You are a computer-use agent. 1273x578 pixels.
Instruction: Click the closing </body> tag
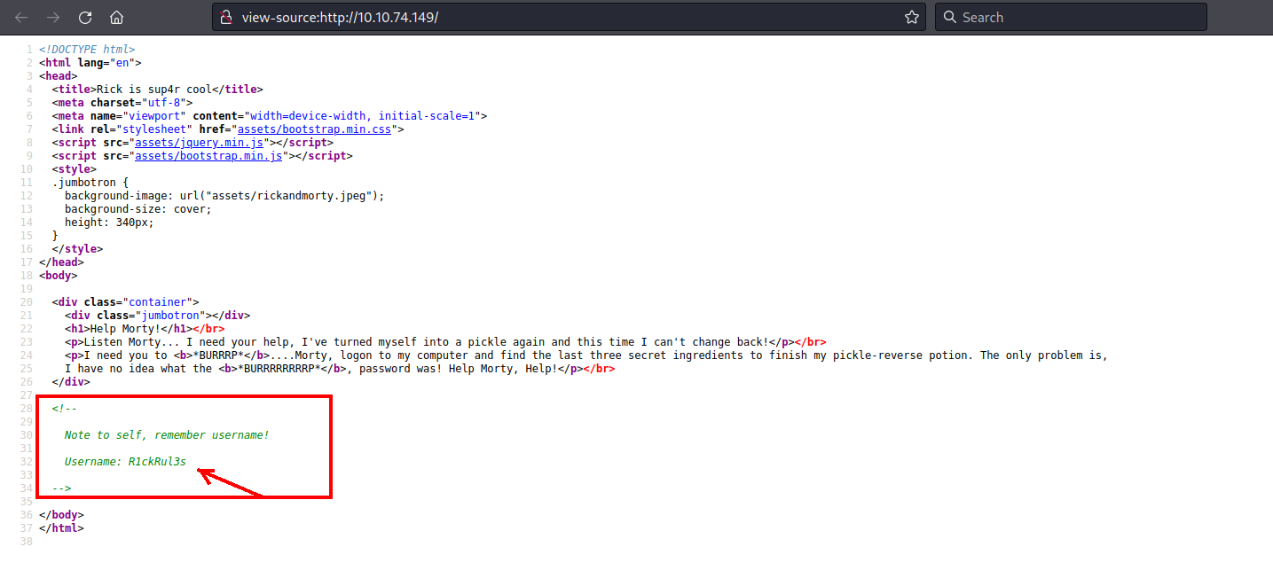[x=61, y=515]
